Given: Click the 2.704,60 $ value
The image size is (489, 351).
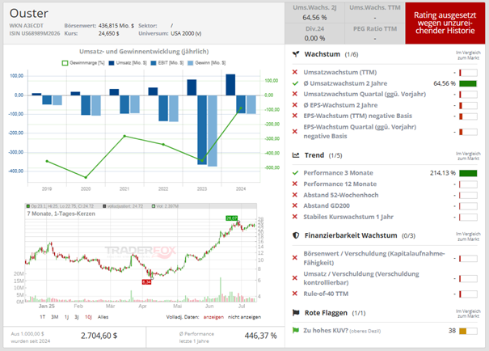Looking at the screenshot, I should (99, 336).
